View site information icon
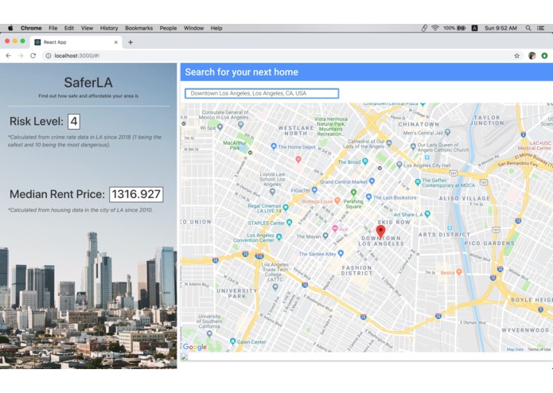Image resolution: width=553 pixels, height=393 pixels. [49, 56]
